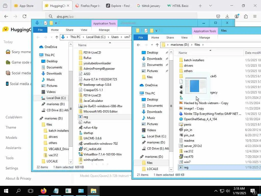Screen dimensions: 261x196
Task: Click properties checkmark icon in Downloads title bar
Action: click(45, 23)
